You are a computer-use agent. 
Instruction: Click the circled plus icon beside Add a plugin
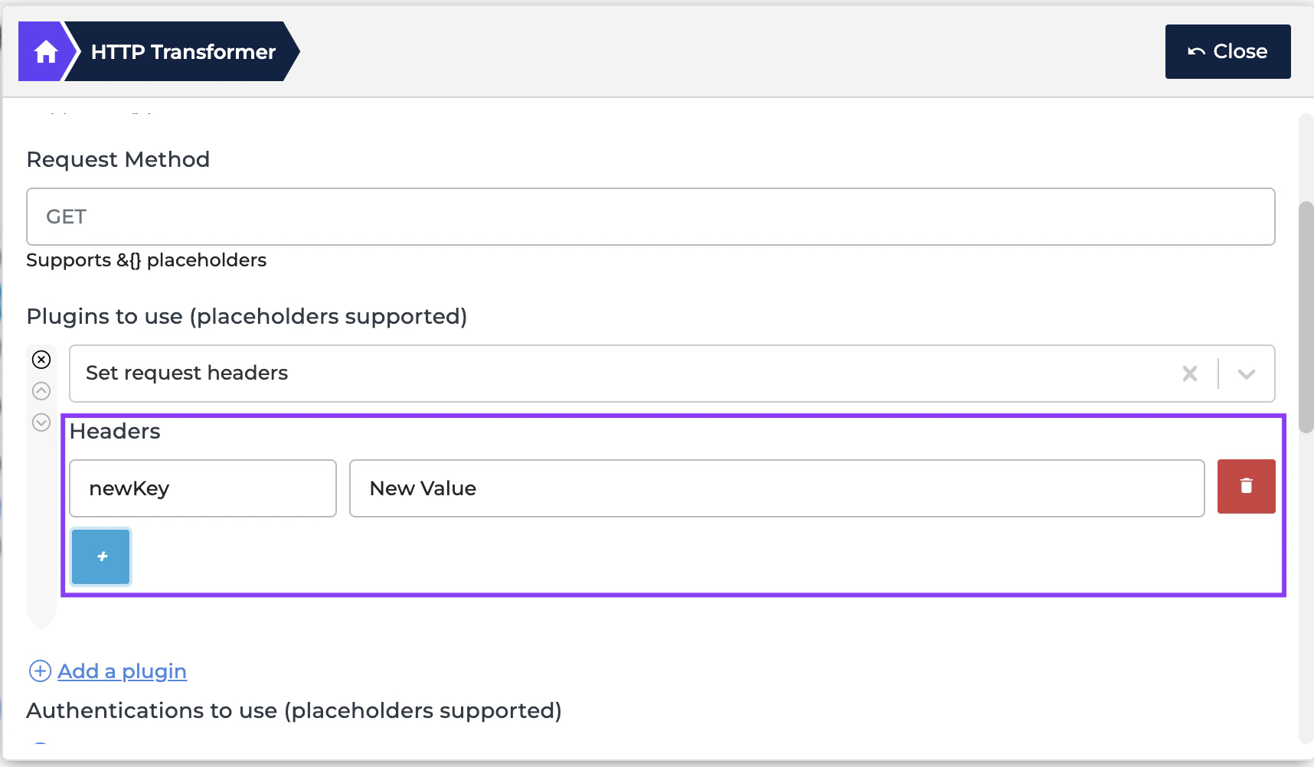(x=40, y=671)
